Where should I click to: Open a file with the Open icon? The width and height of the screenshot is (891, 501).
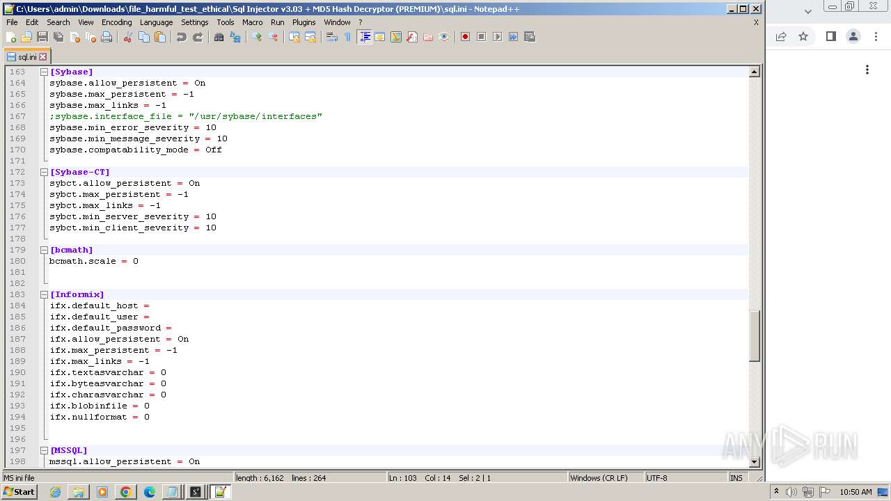point(26,37)
